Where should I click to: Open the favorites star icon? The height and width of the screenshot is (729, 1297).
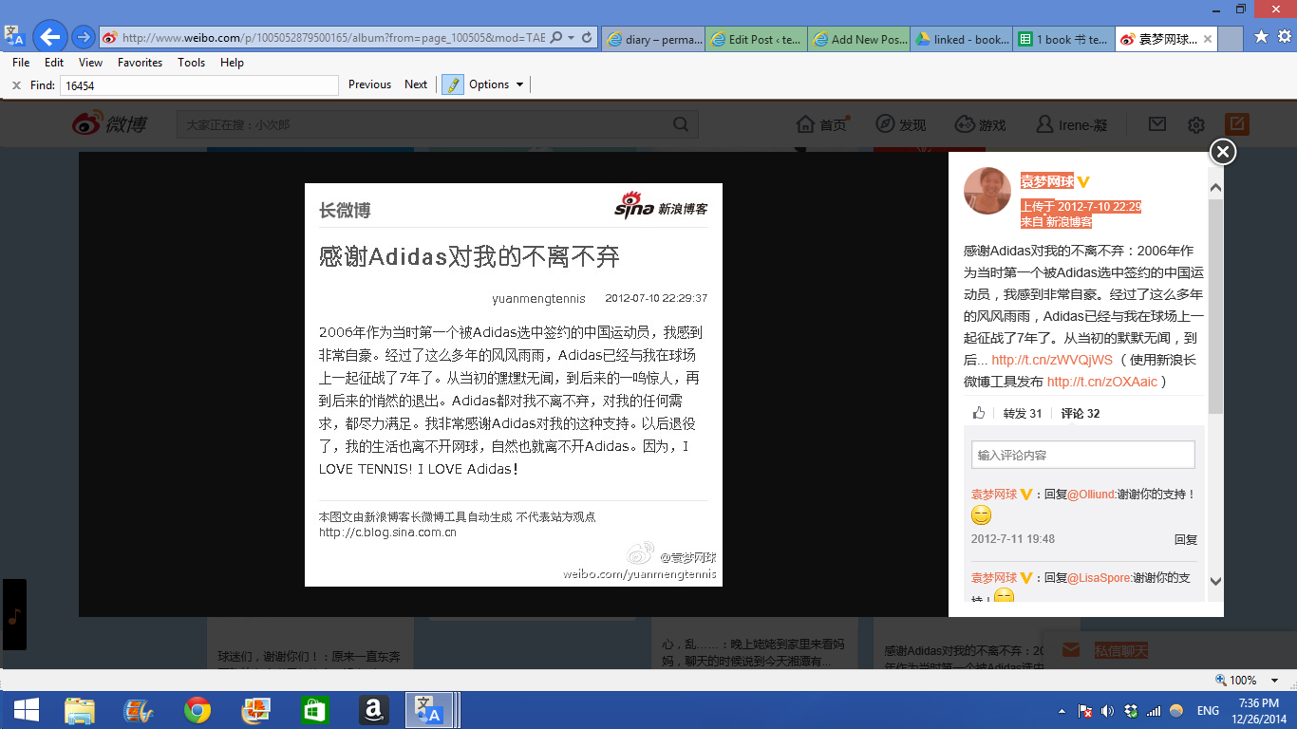pyautogui.click(x=1260, y=37)
